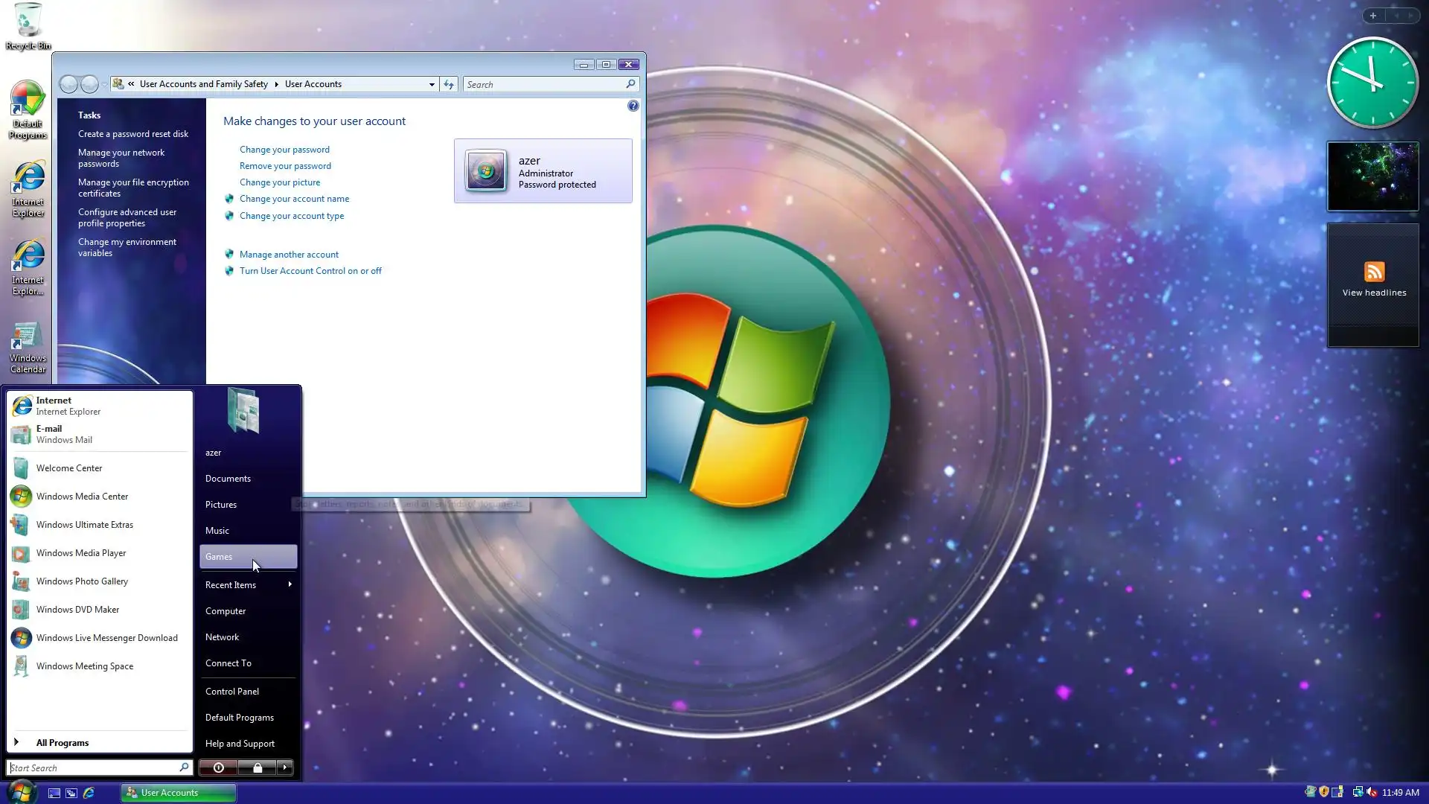Click the lock button in Start menu

click(258, 768)
